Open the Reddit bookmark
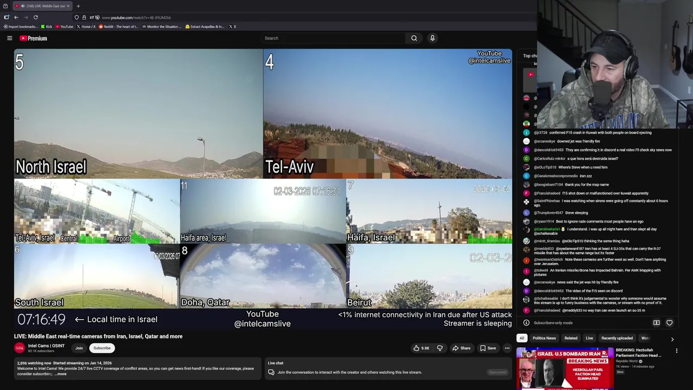The height and width of the screenshot is (390, 693). (x=118, y=27)
